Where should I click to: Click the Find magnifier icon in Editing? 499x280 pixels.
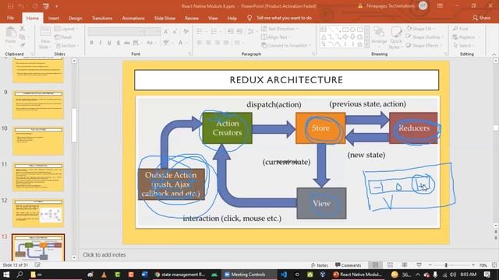point(455,29)
